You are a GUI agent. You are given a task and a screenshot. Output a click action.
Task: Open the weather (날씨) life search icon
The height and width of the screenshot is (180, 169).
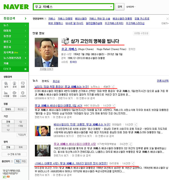point(6,84)
